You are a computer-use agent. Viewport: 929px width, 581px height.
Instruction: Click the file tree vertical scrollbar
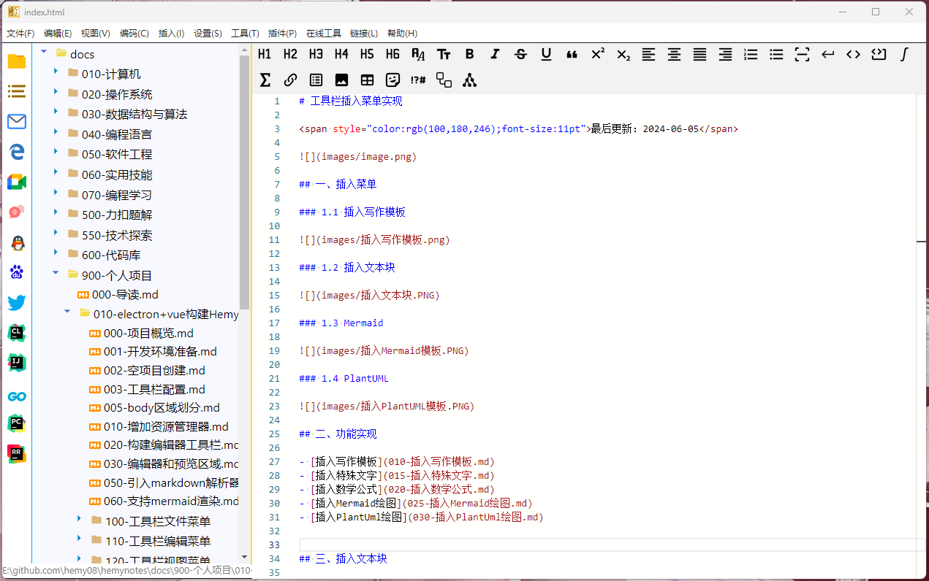(x=244, y=182)
